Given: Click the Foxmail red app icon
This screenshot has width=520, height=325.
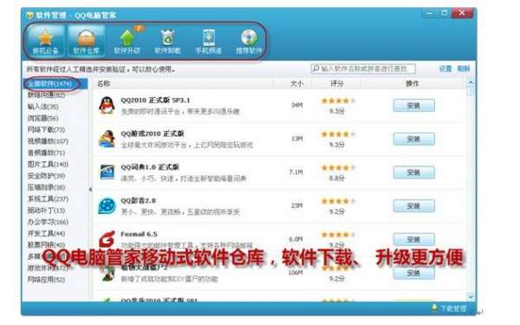Looking at the screenshot, I should click(x=107, y=239).
